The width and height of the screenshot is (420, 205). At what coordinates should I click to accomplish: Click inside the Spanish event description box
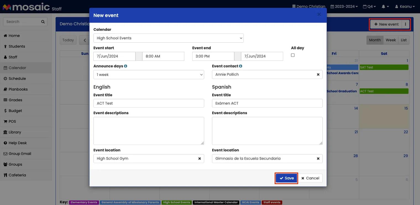267,131
